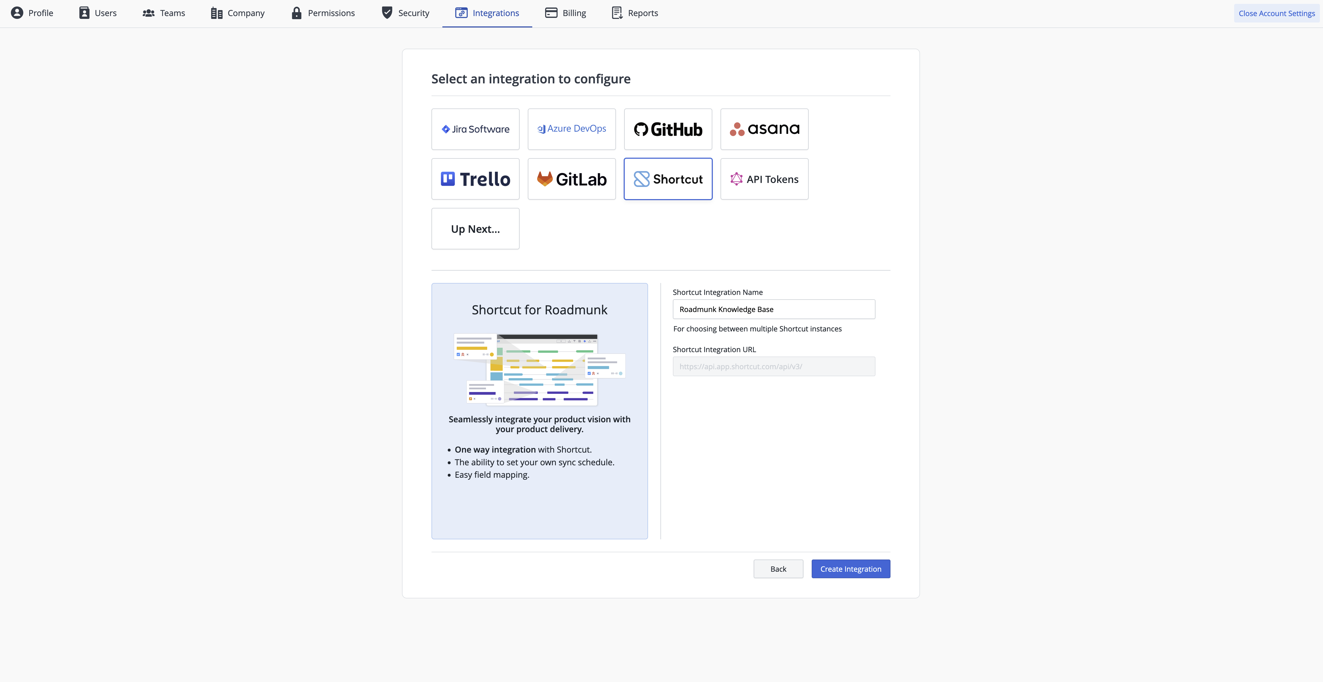Select the Jira Software integration tile

[x=475, y=129]
